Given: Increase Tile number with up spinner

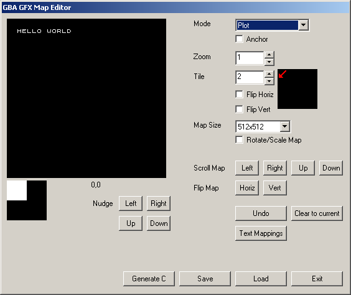Looking at the screenshot, I should (269, 74).
